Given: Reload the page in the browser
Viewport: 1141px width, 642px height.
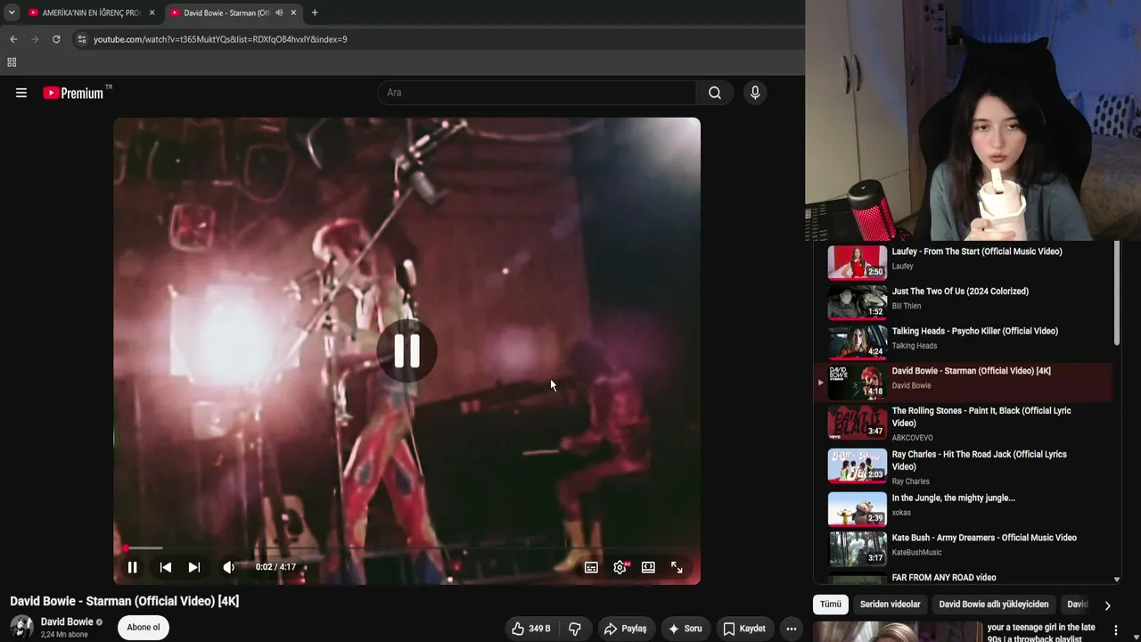Looking at the screenshot, I should pos(56,39).
